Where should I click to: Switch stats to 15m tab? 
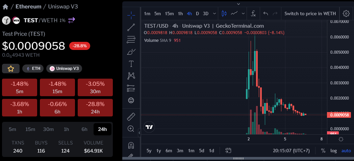(30, 129)
